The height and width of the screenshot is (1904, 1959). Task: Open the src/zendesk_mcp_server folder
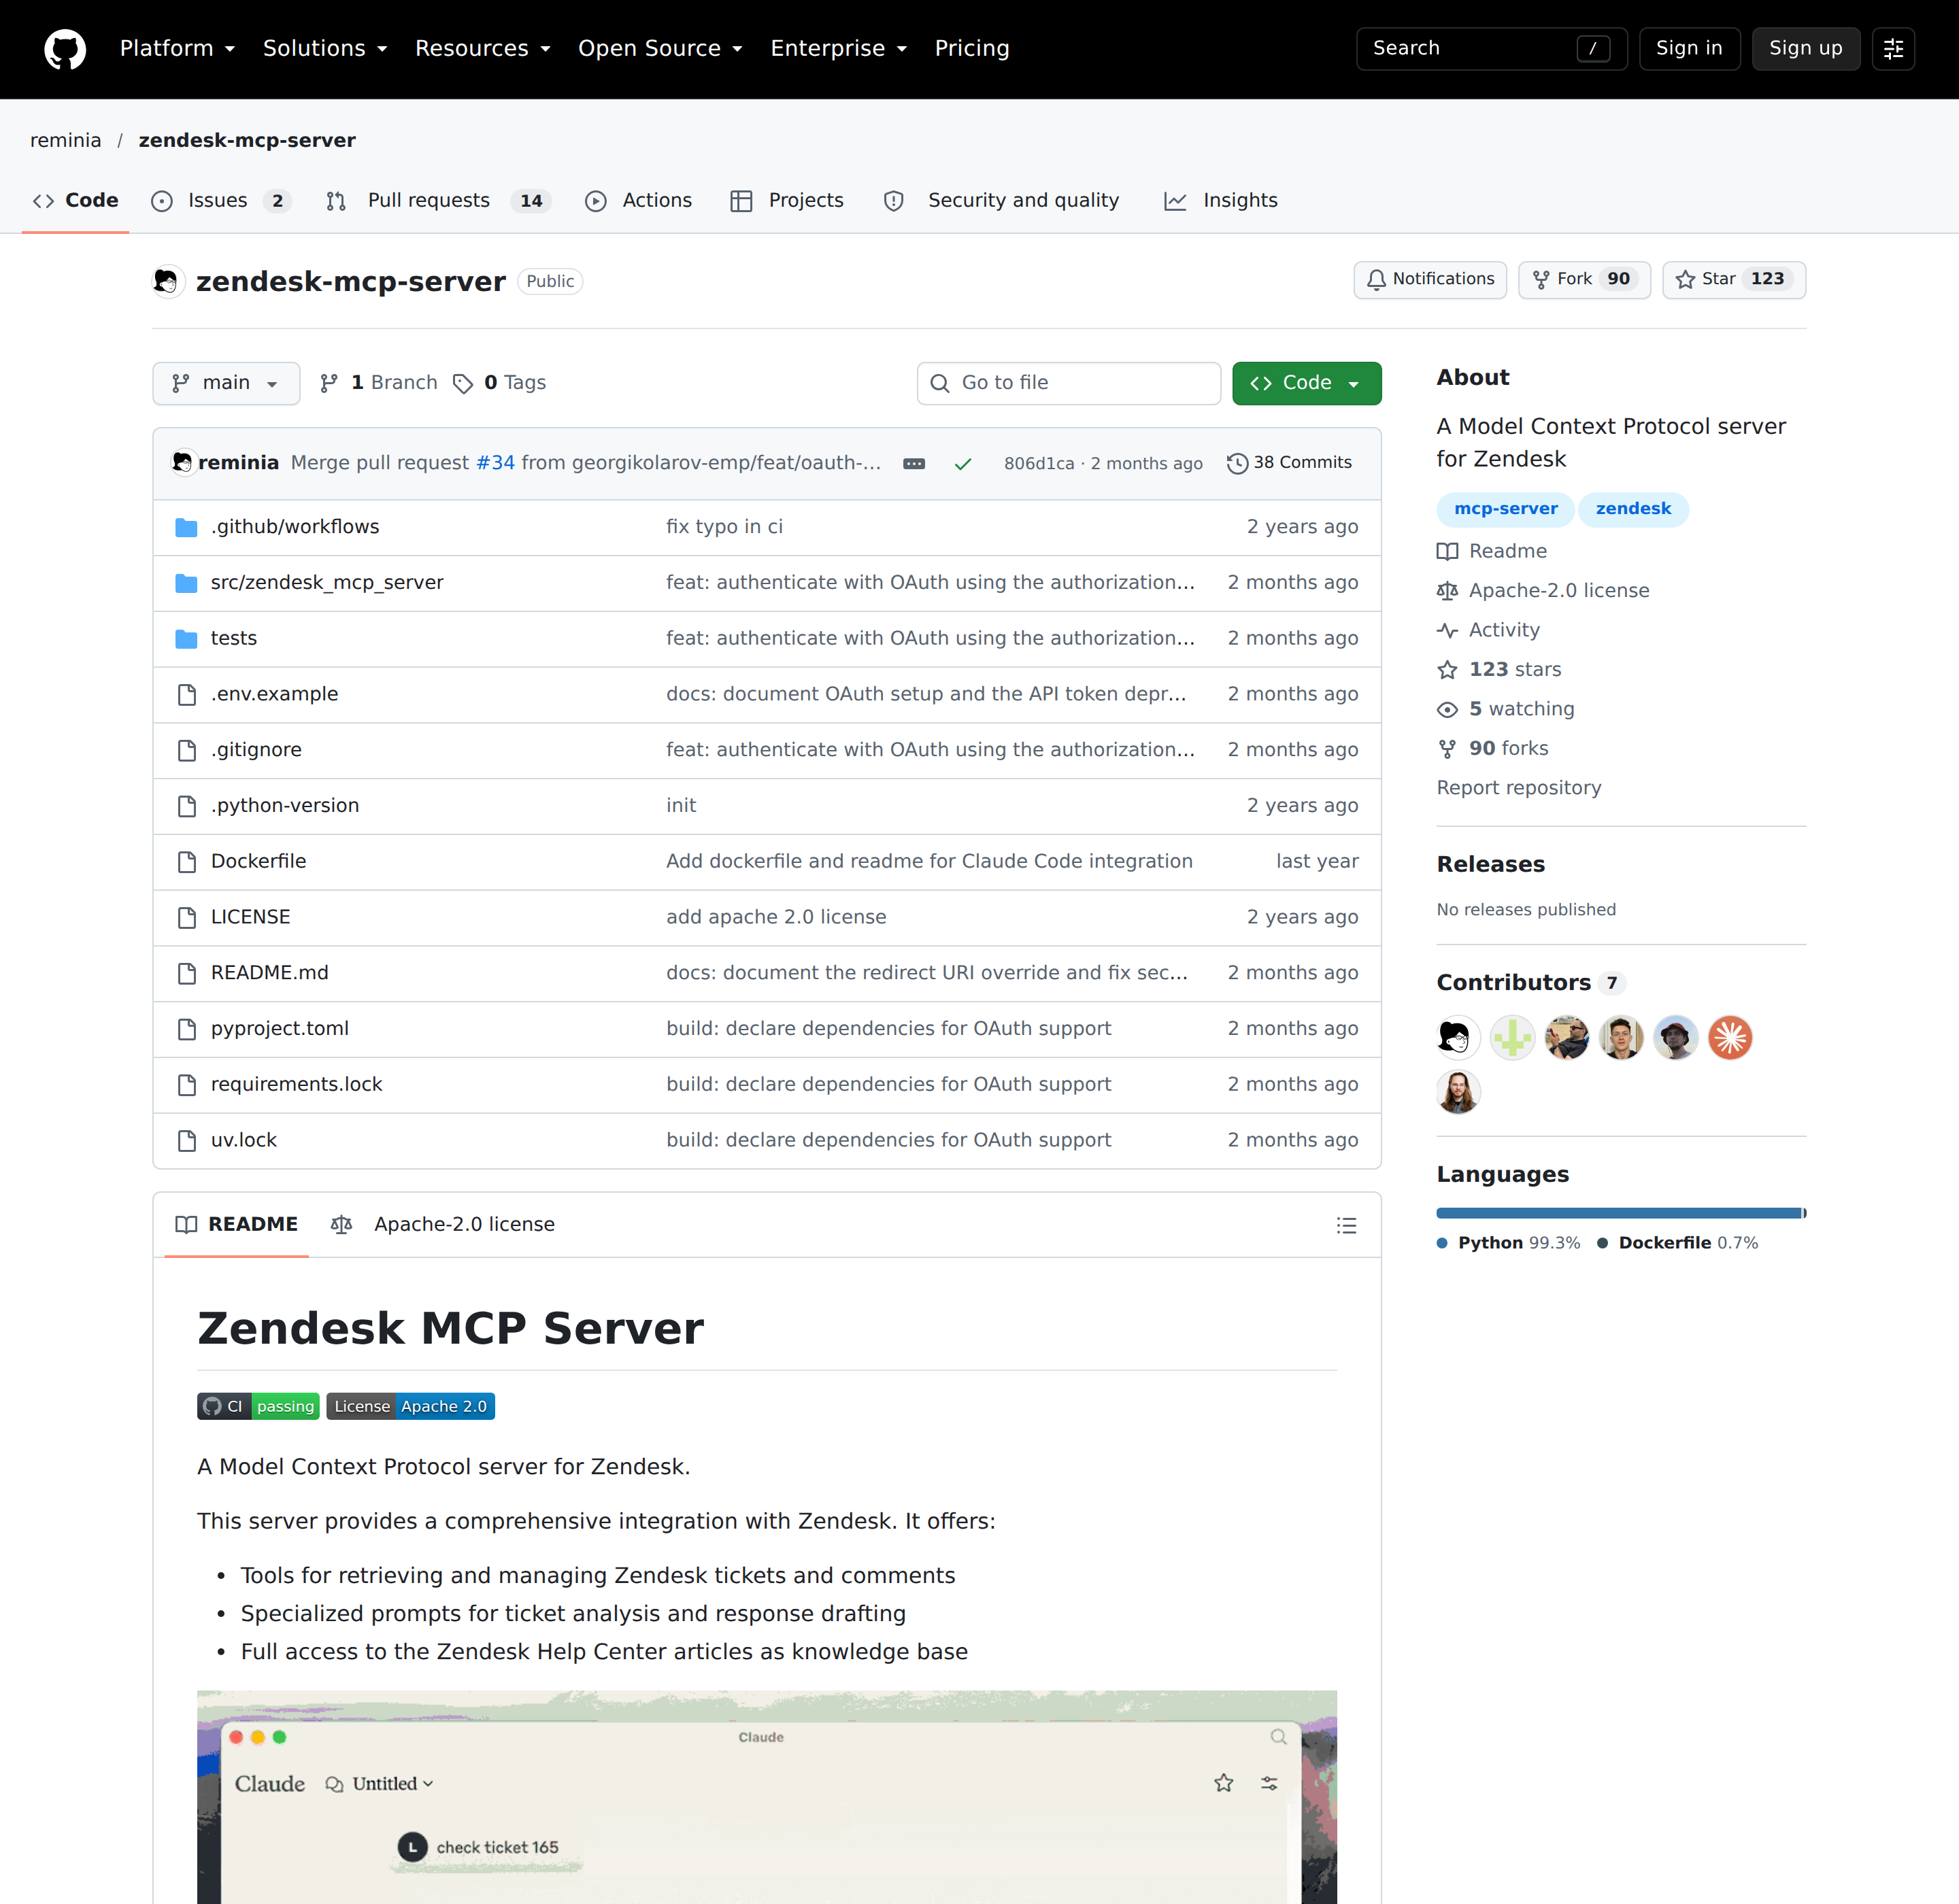327,583
